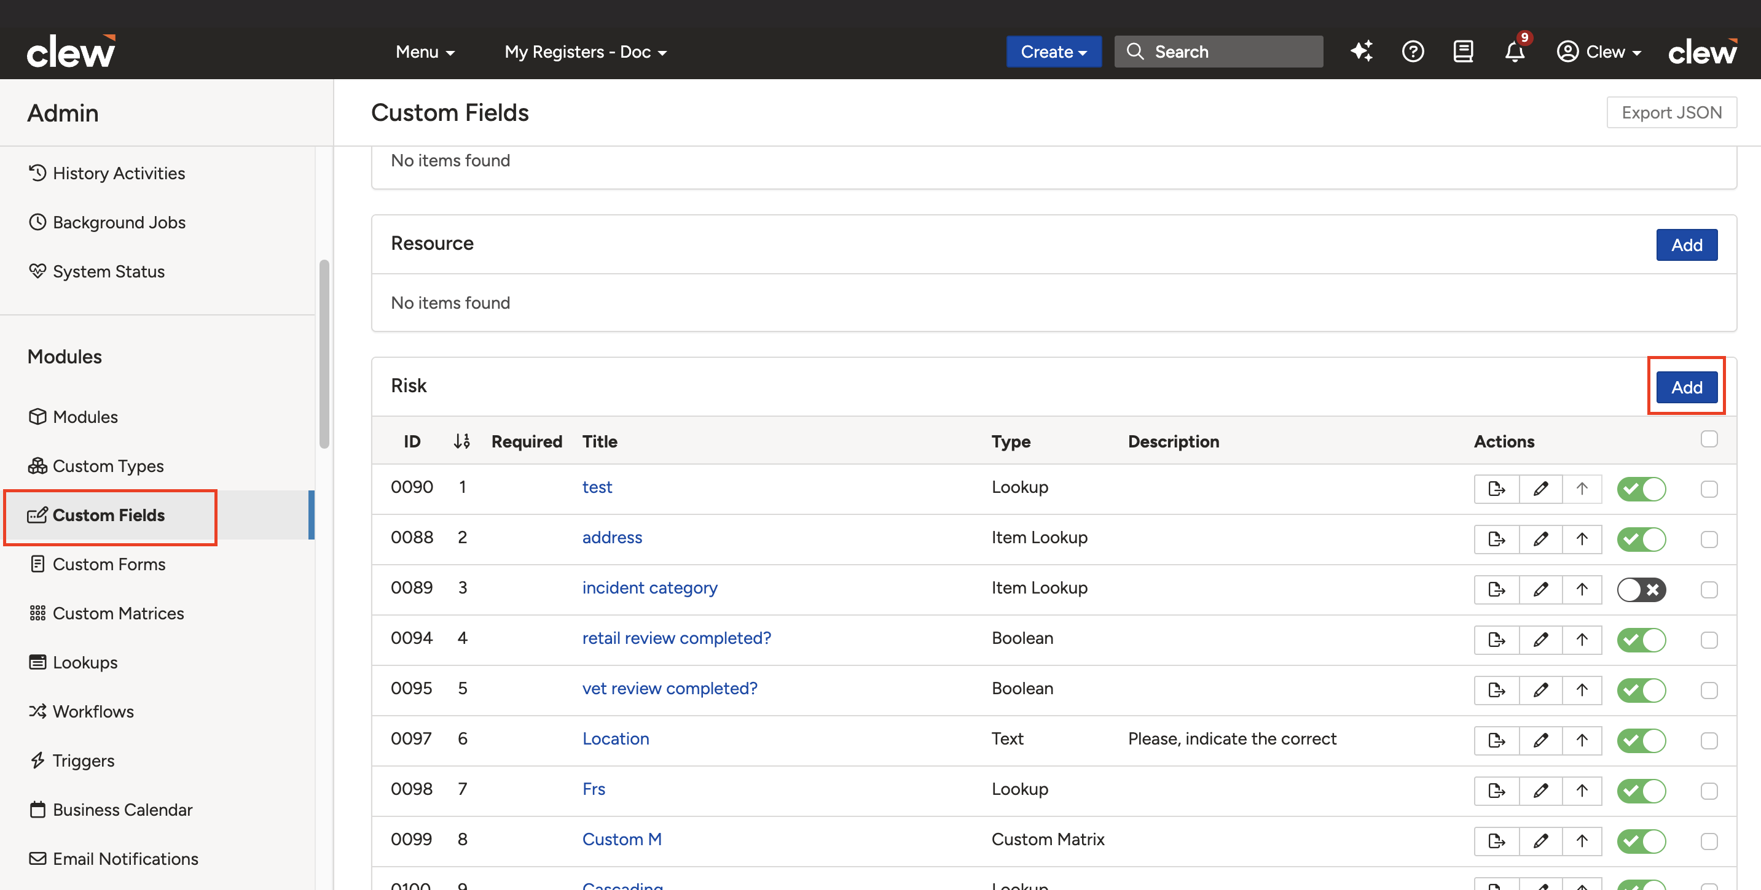The image size is (1761, 890).
Task: Move retail review completed field up
Action: coord(1582,640)
